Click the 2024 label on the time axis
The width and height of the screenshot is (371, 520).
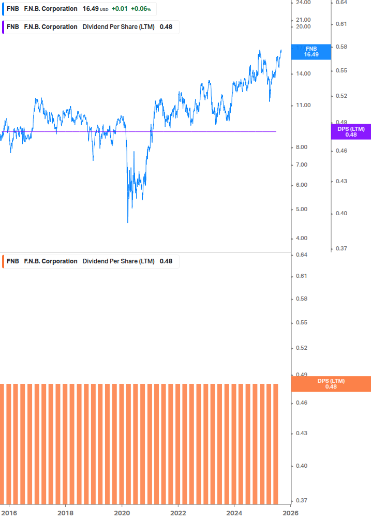(x=234, y=513)
